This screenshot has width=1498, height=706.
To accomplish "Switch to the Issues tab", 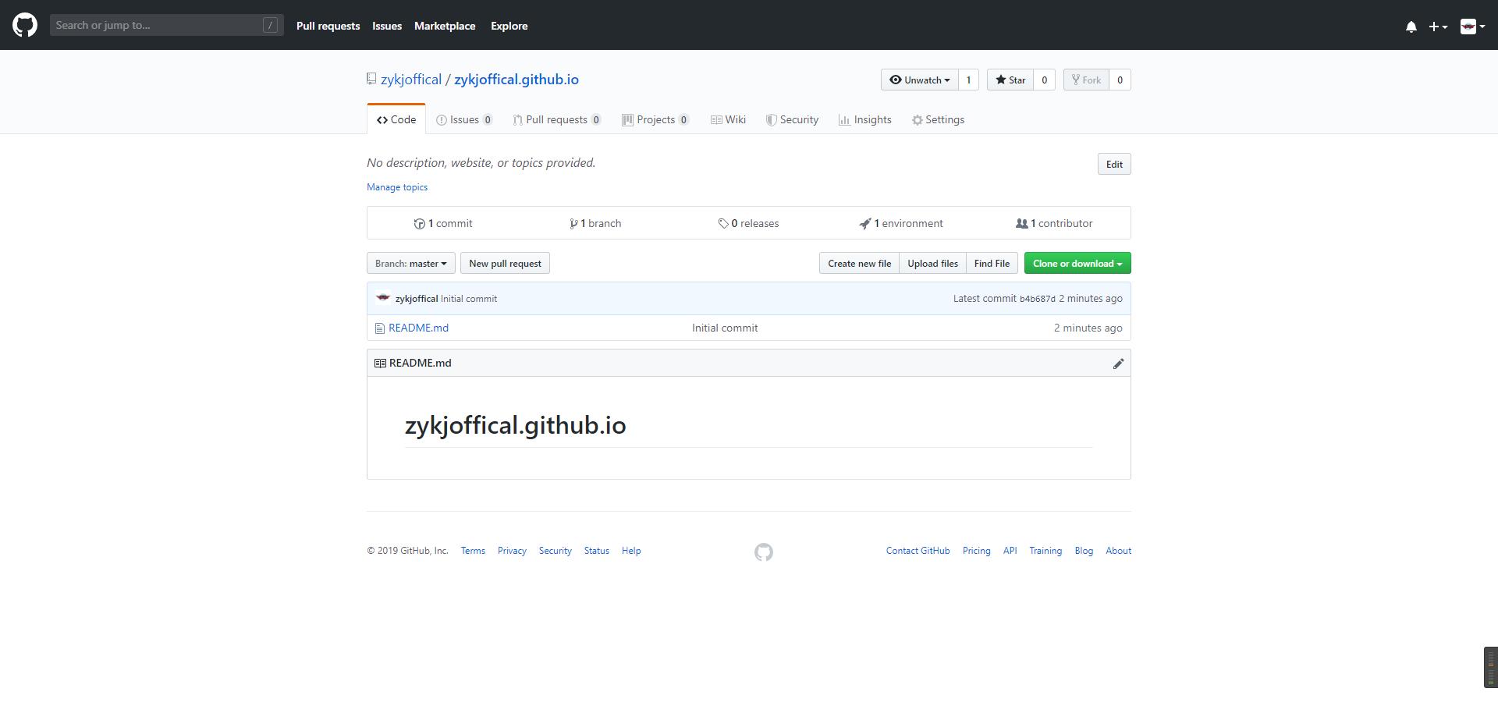I will [x=463, y=120].
